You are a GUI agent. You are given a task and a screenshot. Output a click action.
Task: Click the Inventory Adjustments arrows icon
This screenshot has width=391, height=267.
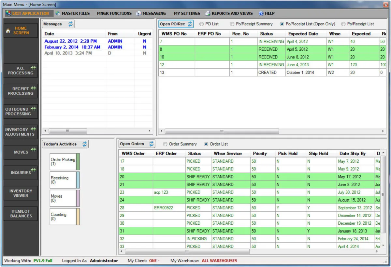33,129
